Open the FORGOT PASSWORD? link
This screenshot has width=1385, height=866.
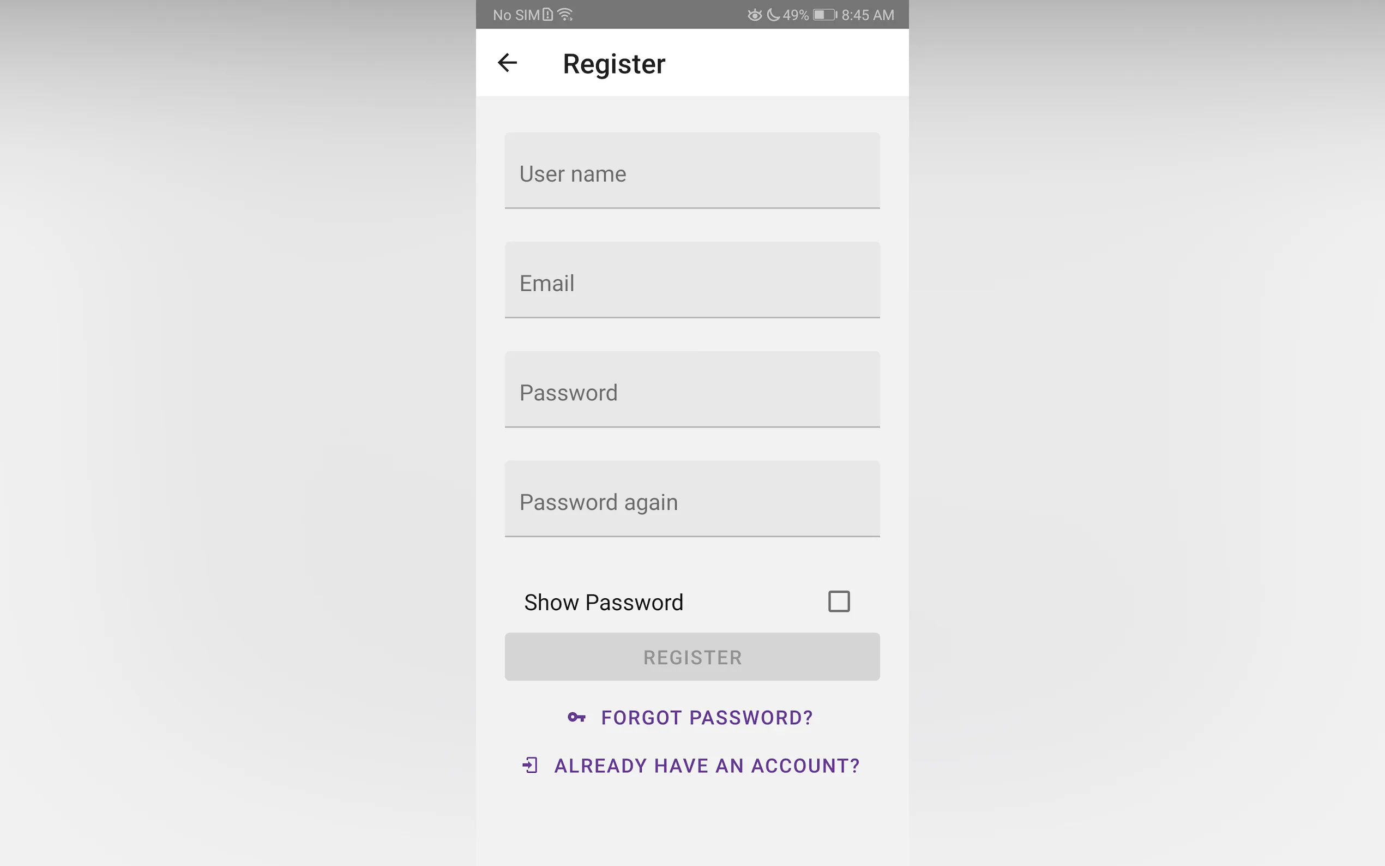[707, 718]
